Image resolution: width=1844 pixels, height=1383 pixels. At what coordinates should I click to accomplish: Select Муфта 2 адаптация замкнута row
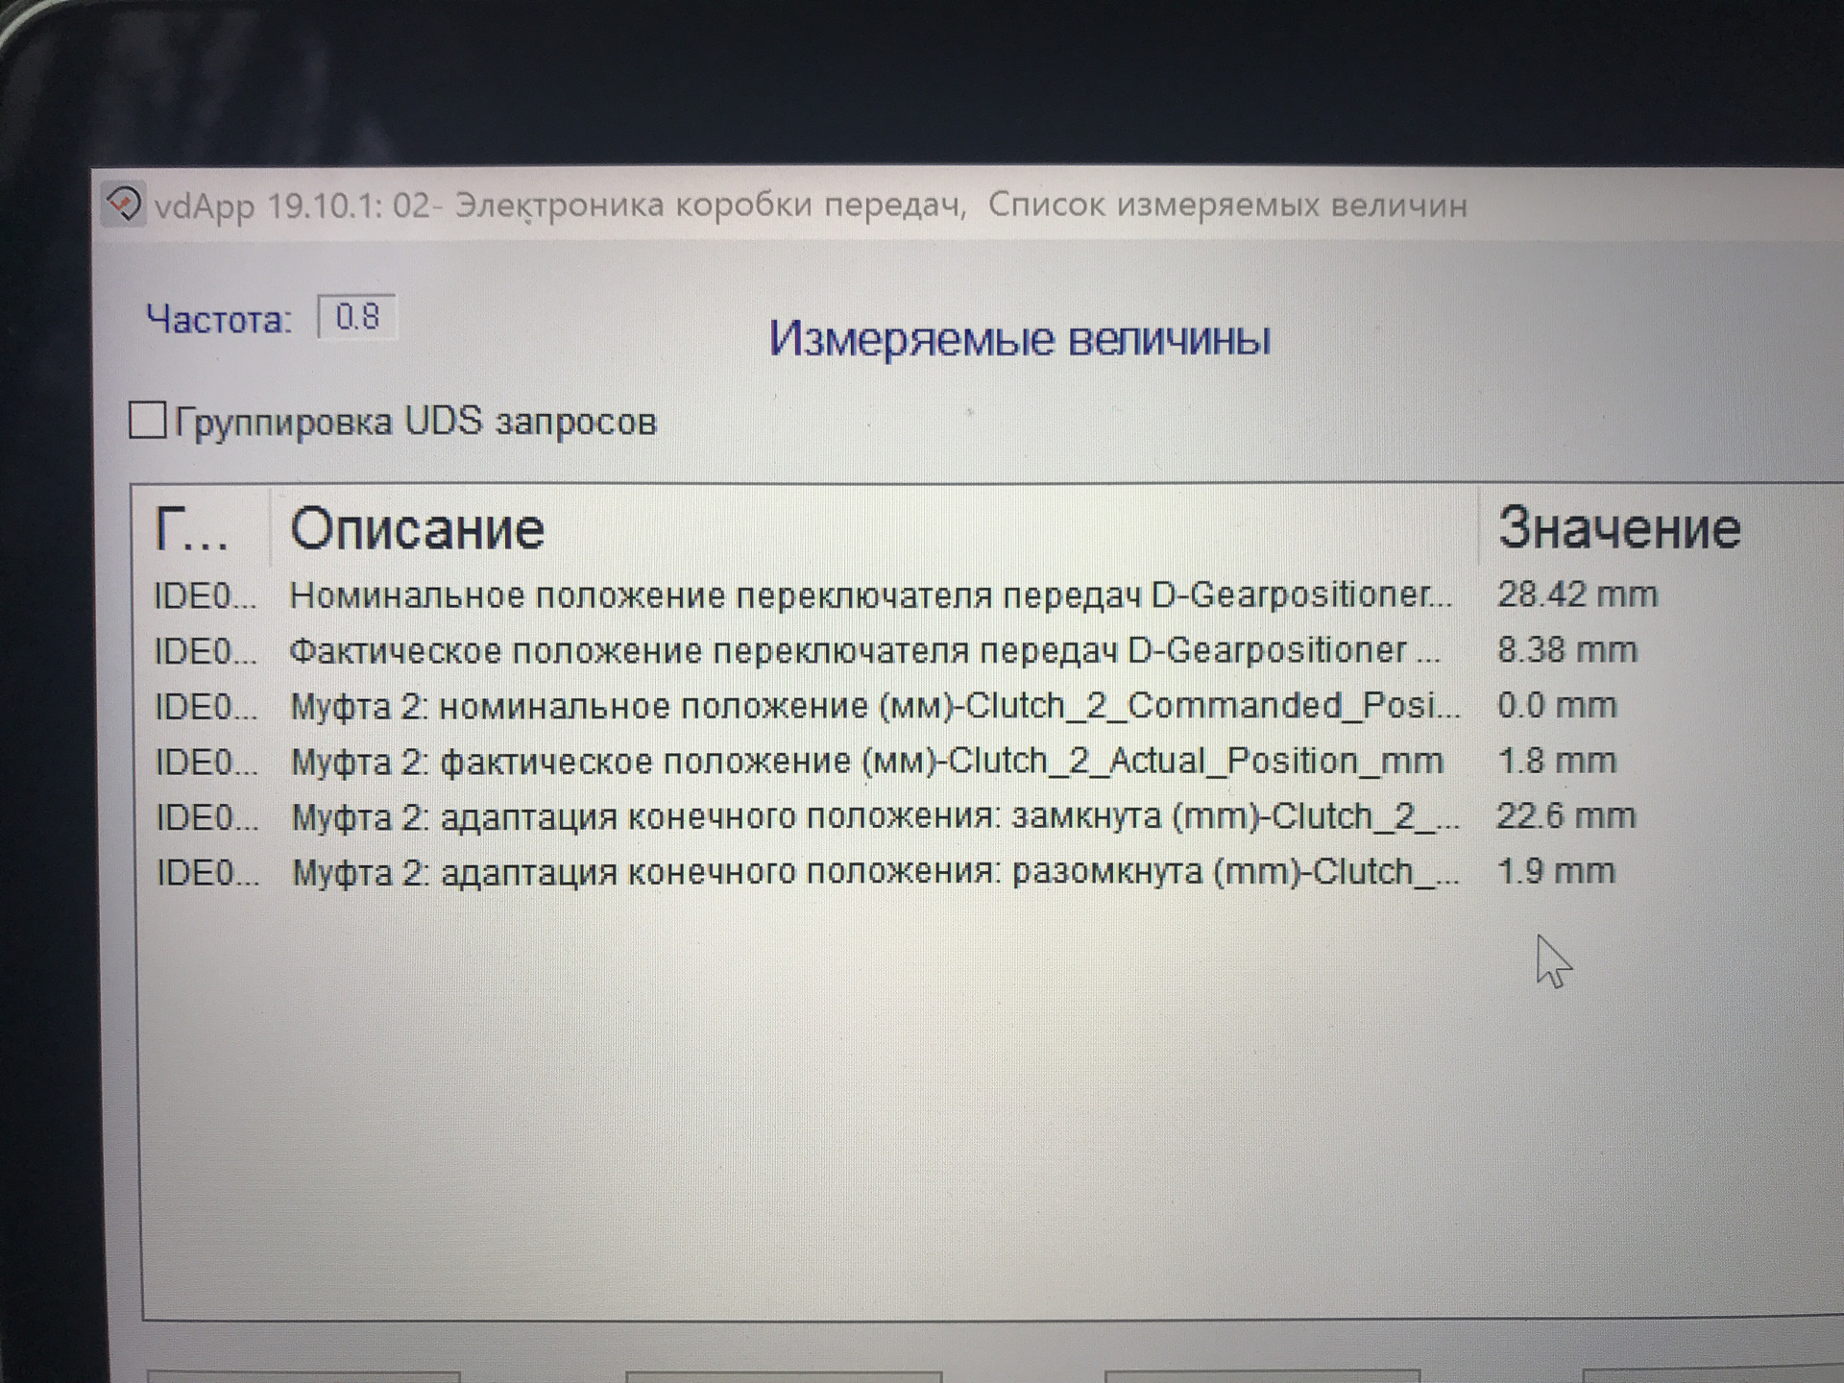click(874, 817)
